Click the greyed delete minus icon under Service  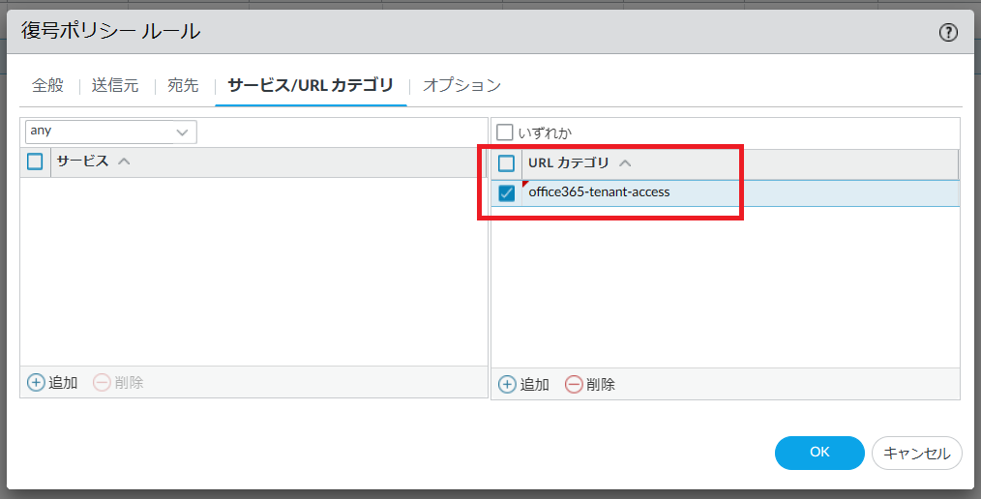pyautogui.click(x=102, y=382)
